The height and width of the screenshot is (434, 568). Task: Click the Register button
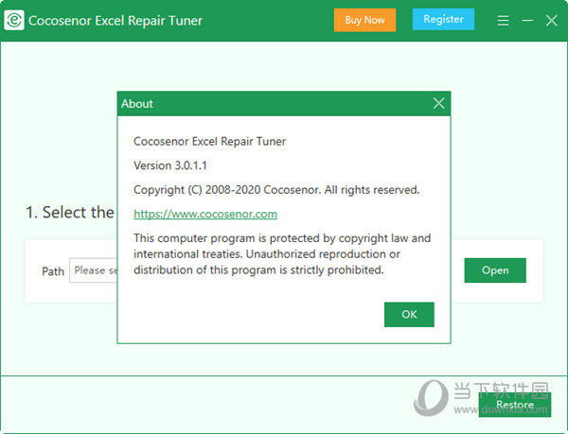click(x=443, y=19)
